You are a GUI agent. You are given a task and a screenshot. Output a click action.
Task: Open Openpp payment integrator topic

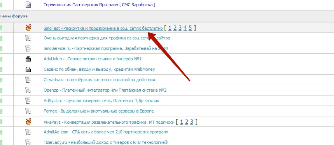105,90
